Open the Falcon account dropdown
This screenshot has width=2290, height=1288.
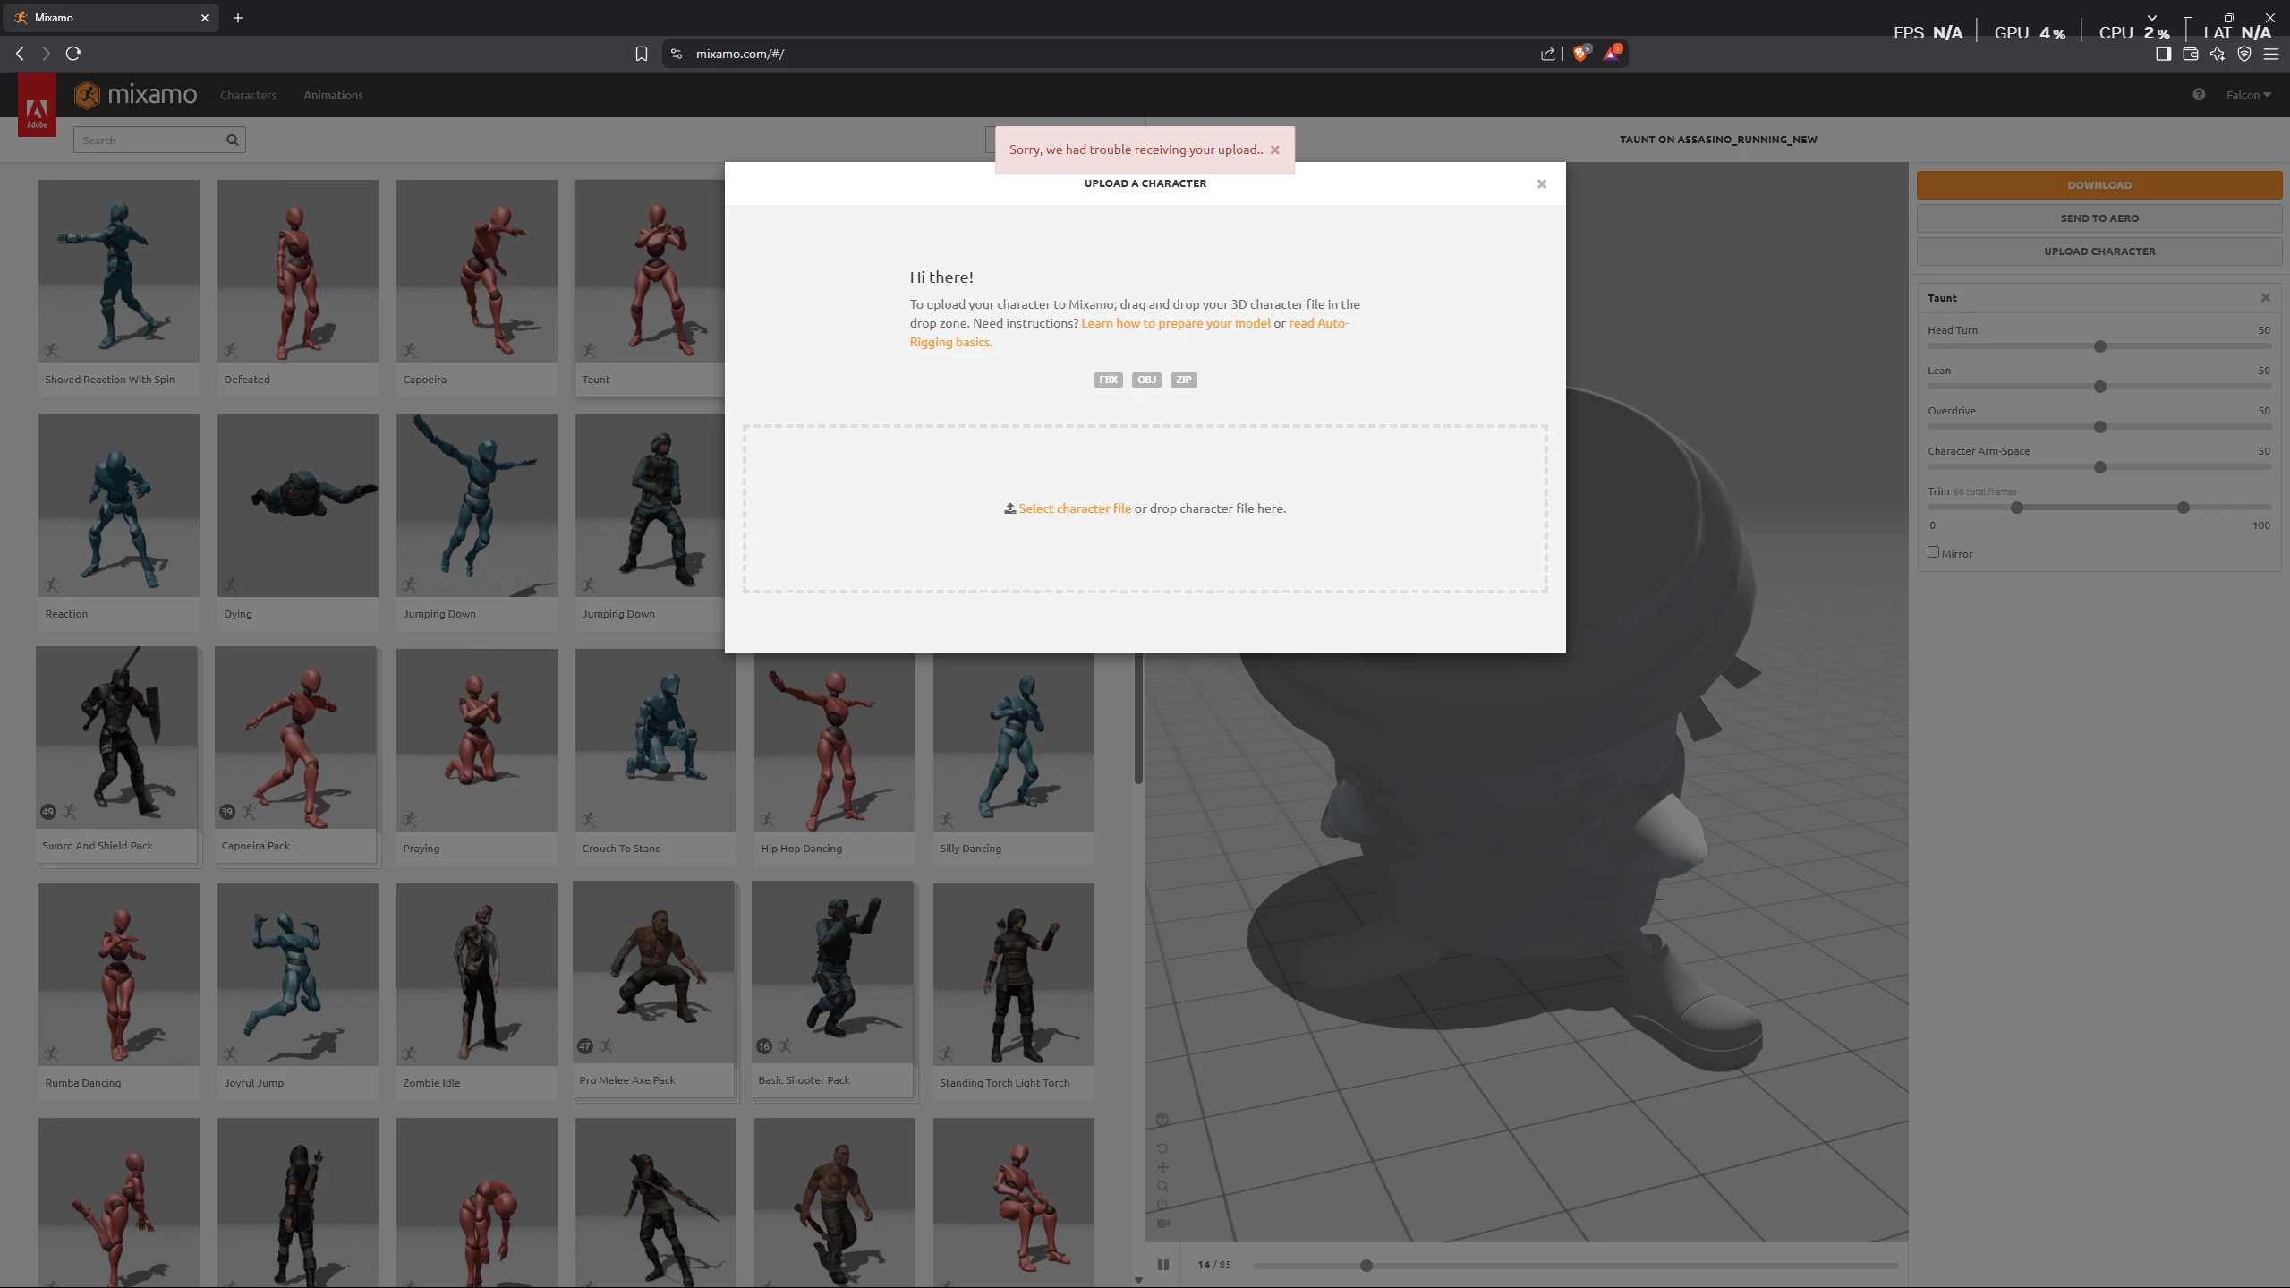click(2248, 95)
